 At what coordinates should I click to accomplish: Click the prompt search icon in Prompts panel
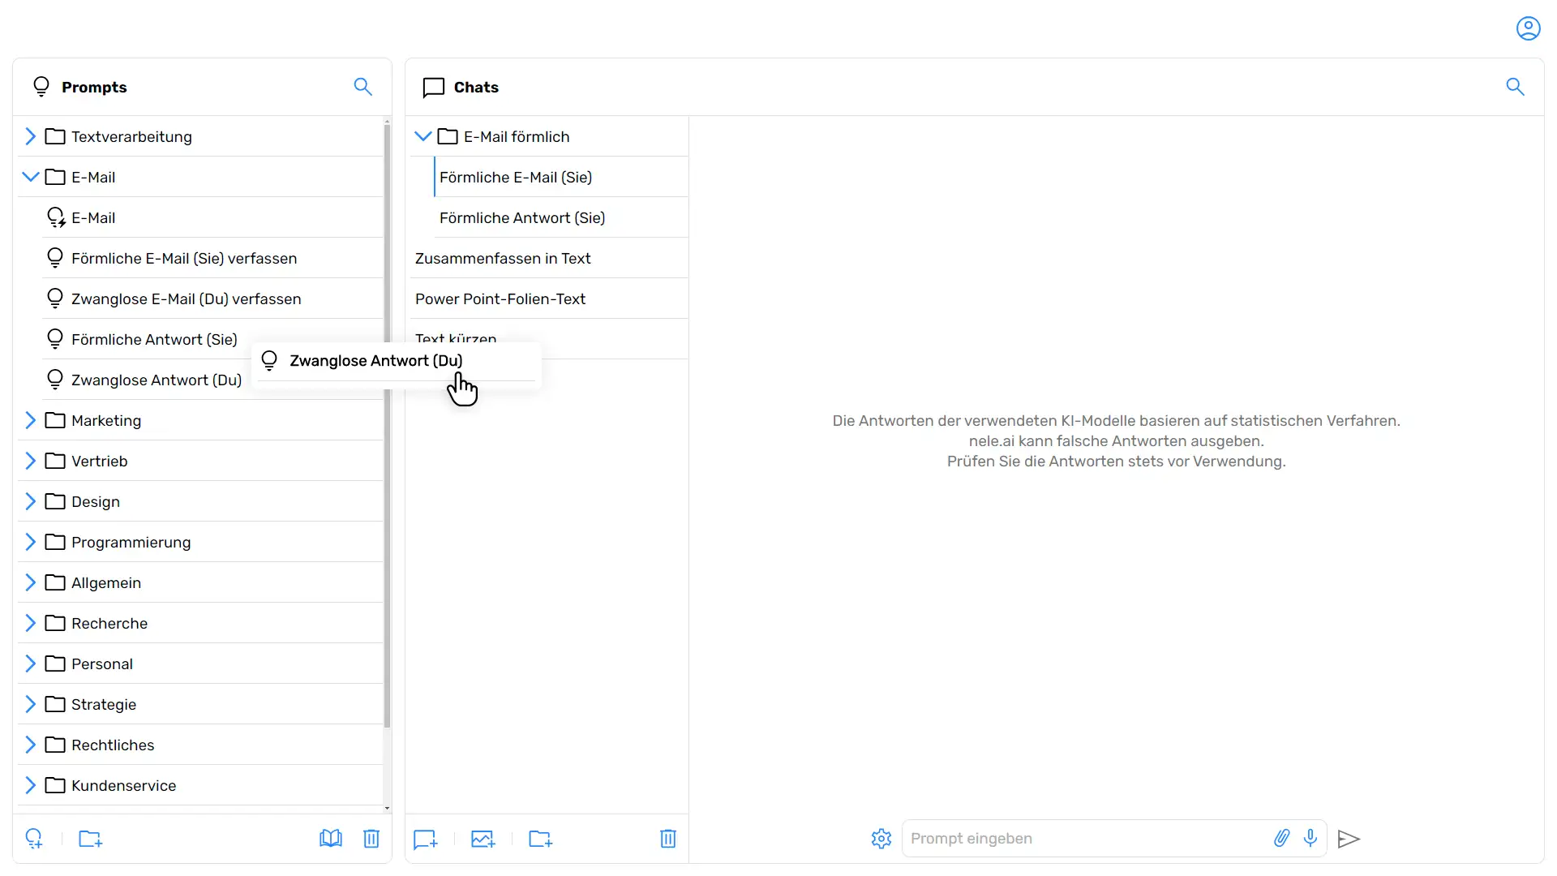point(362,87)
